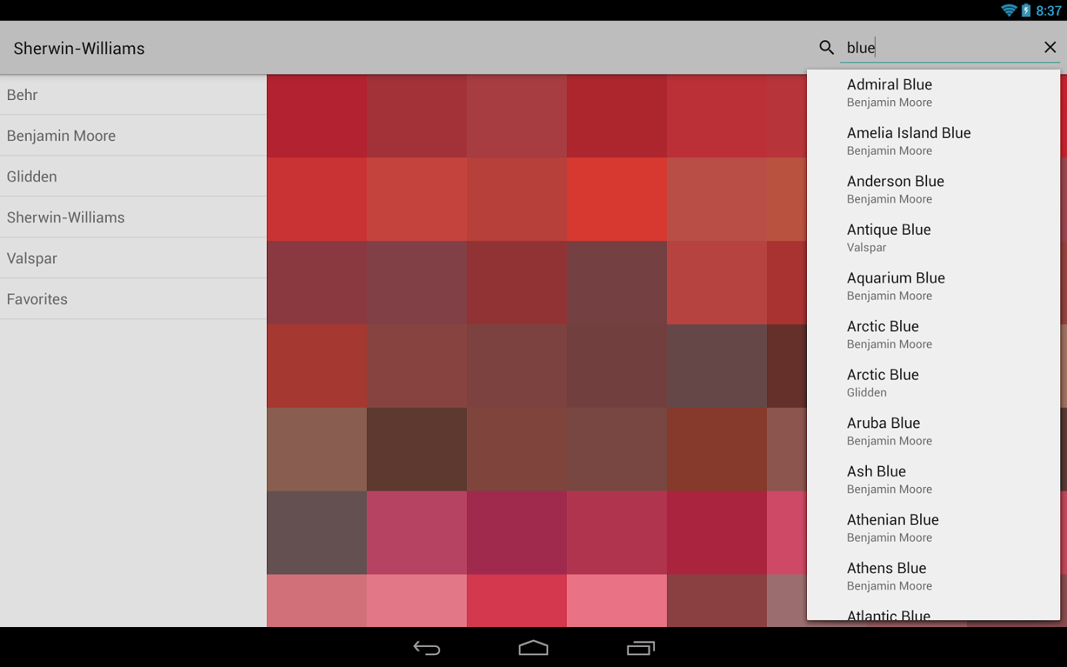Open the recent apps navigation icon
The width and height of the screenshot is (1067, 667).
tap(641, 648)
